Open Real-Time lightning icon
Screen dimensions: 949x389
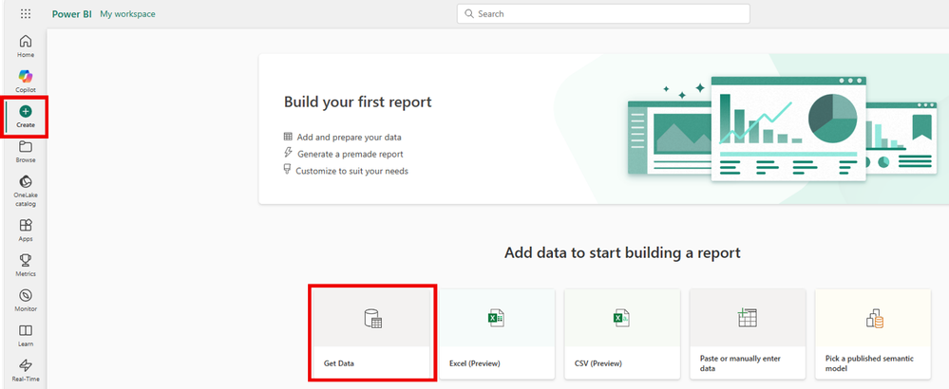pos(26,365)
